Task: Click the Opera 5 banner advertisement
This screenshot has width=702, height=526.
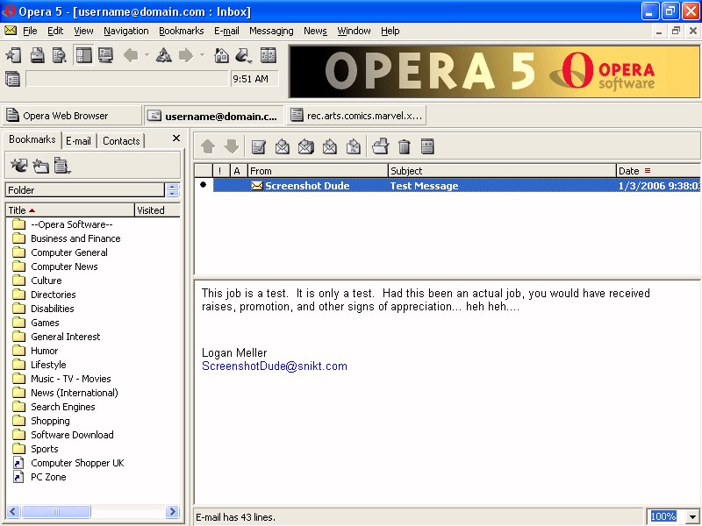Action: pos(494,72)
